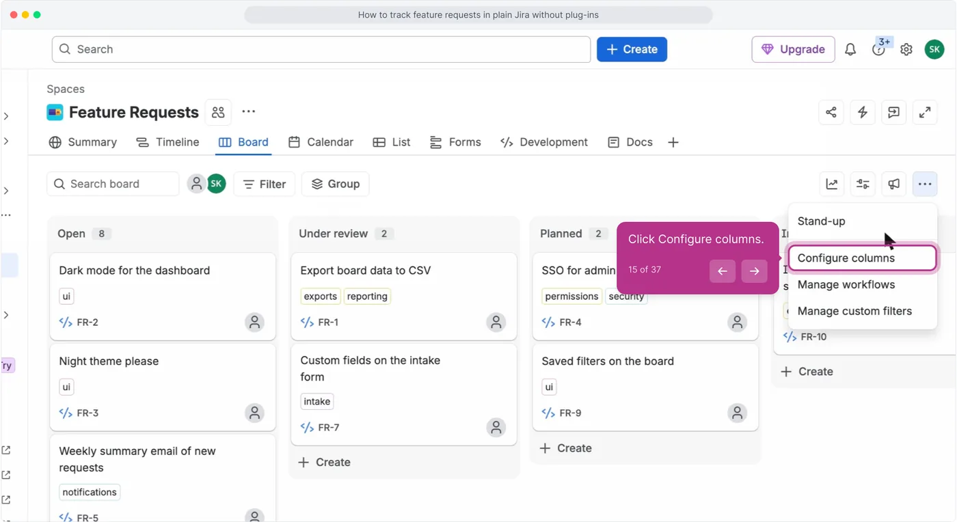Click the Search board field
This screenshot has height=522, width=957.
click(113, 184)
